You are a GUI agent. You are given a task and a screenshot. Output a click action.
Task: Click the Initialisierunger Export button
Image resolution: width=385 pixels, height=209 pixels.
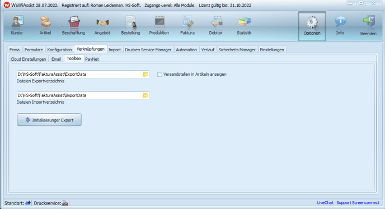click(x=49, y=120)
